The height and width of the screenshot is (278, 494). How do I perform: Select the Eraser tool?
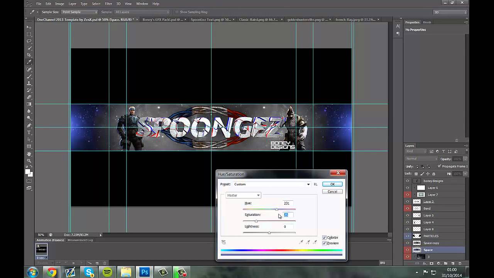pyautogui.click(x=29, y=97)
